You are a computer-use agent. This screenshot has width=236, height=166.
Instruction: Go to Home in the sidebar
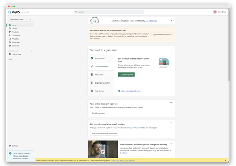tap(20, 25)
